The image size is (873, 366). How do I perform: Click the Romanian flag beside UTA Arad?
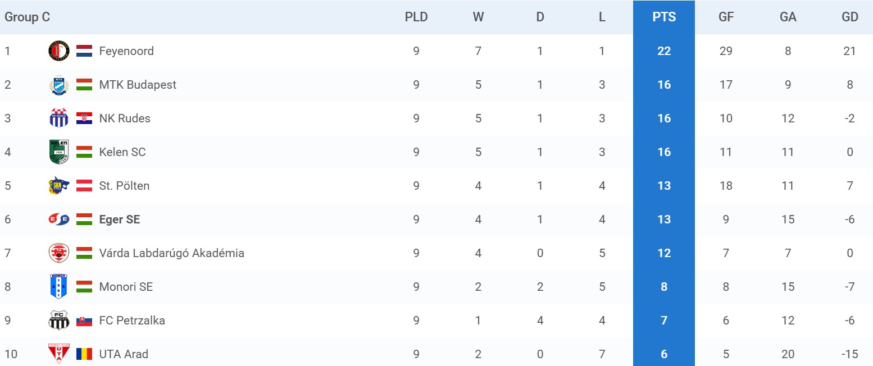tap(84, 354)
